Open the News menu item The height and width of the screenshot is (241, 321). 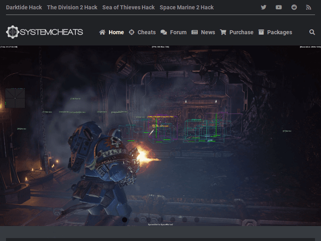coord(208,32)
